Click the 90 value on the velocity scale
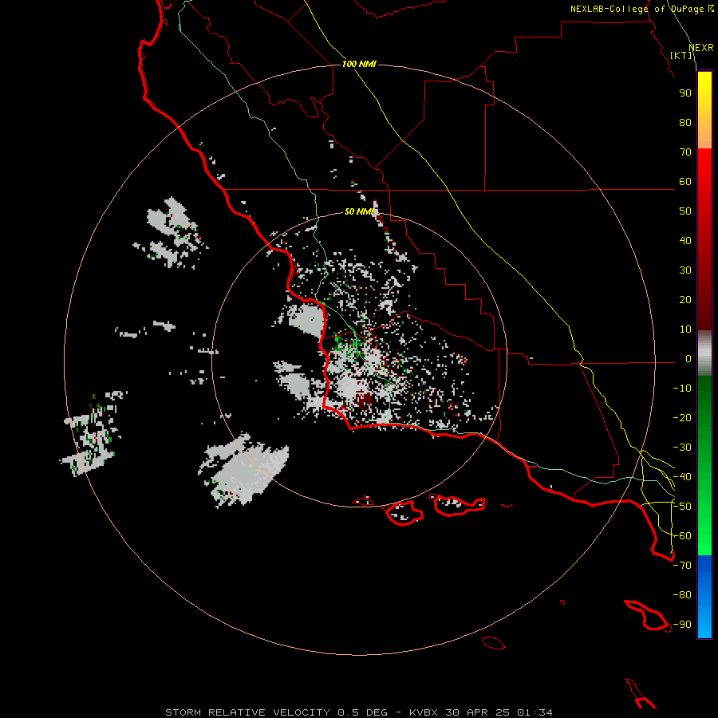Screen dimensions: 718x718 pos(685,93)
